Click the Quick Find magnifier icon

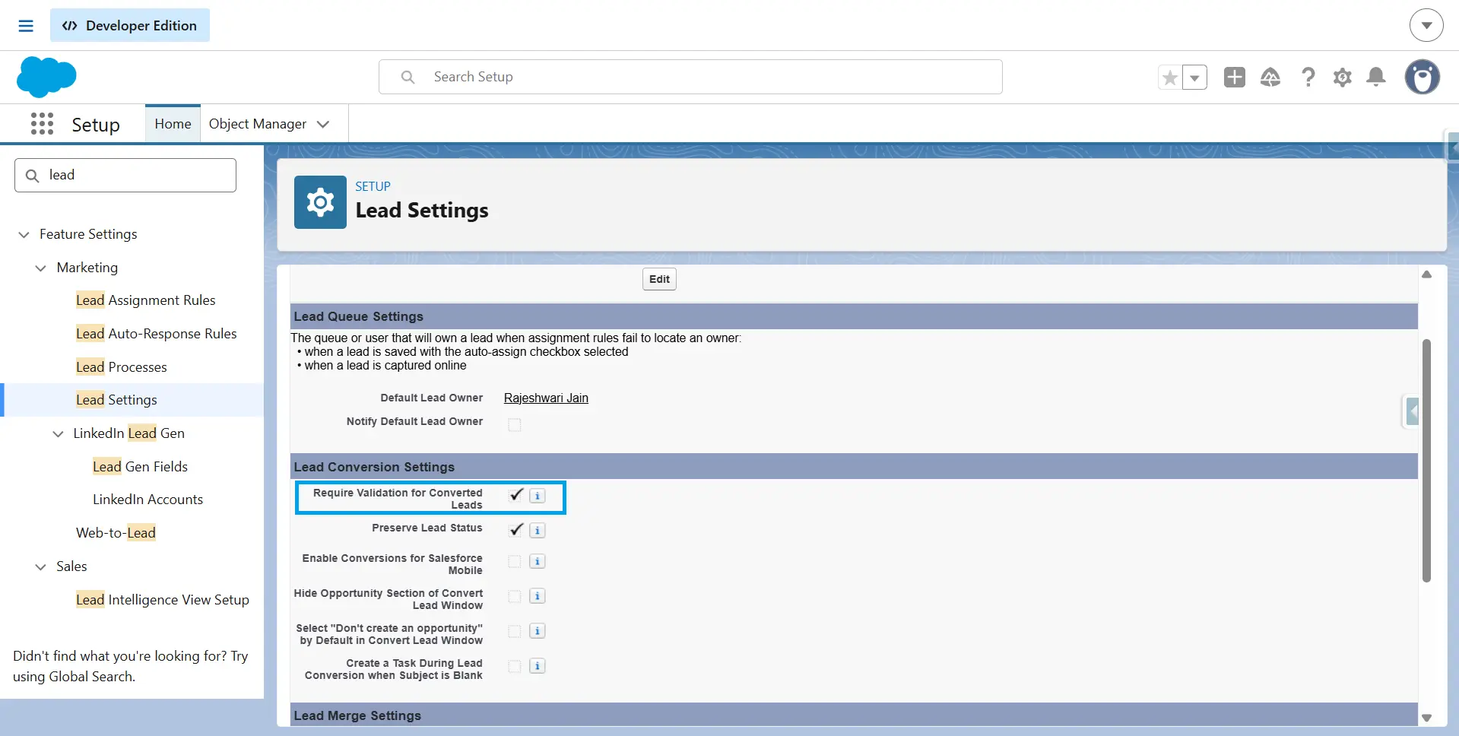(32, 176)
